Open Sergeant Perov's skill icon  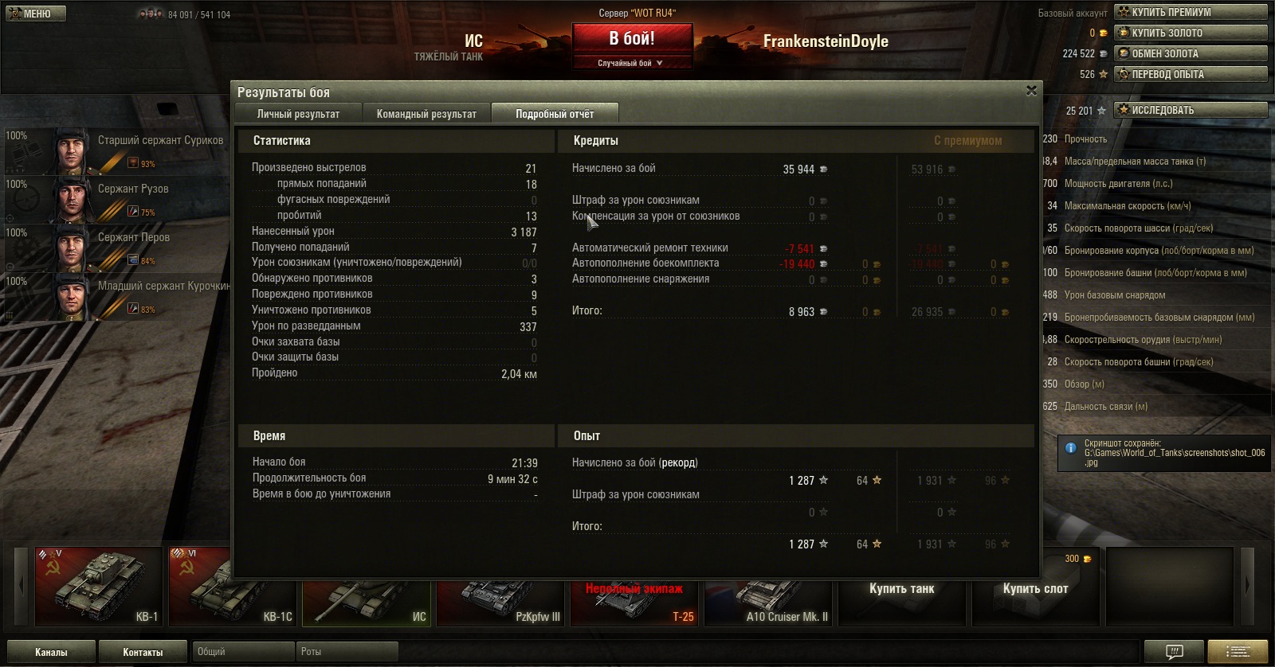click(133, 259)
